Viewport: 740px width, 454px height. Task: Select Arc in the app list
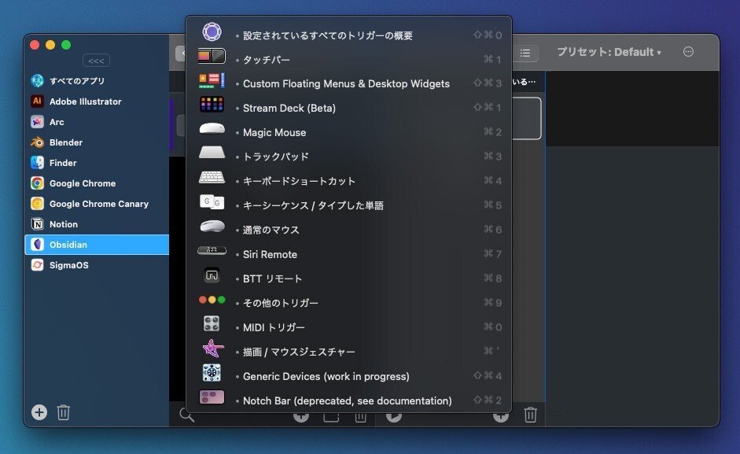pos(97,122)
